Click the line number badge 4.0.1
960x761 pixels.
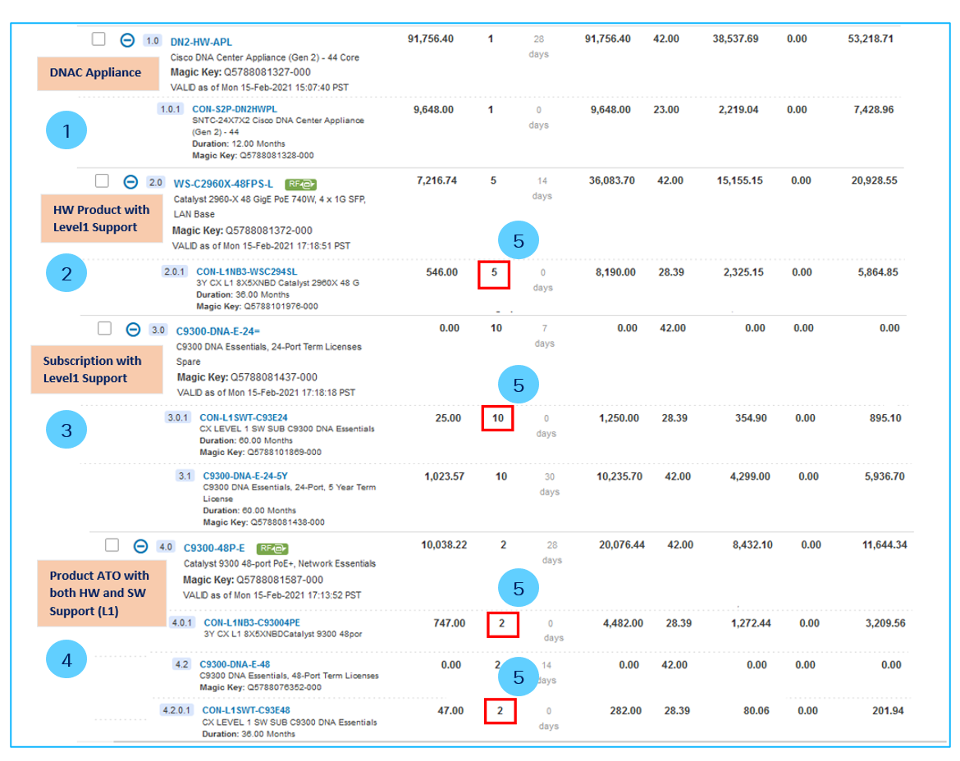(x=182, y=622)
